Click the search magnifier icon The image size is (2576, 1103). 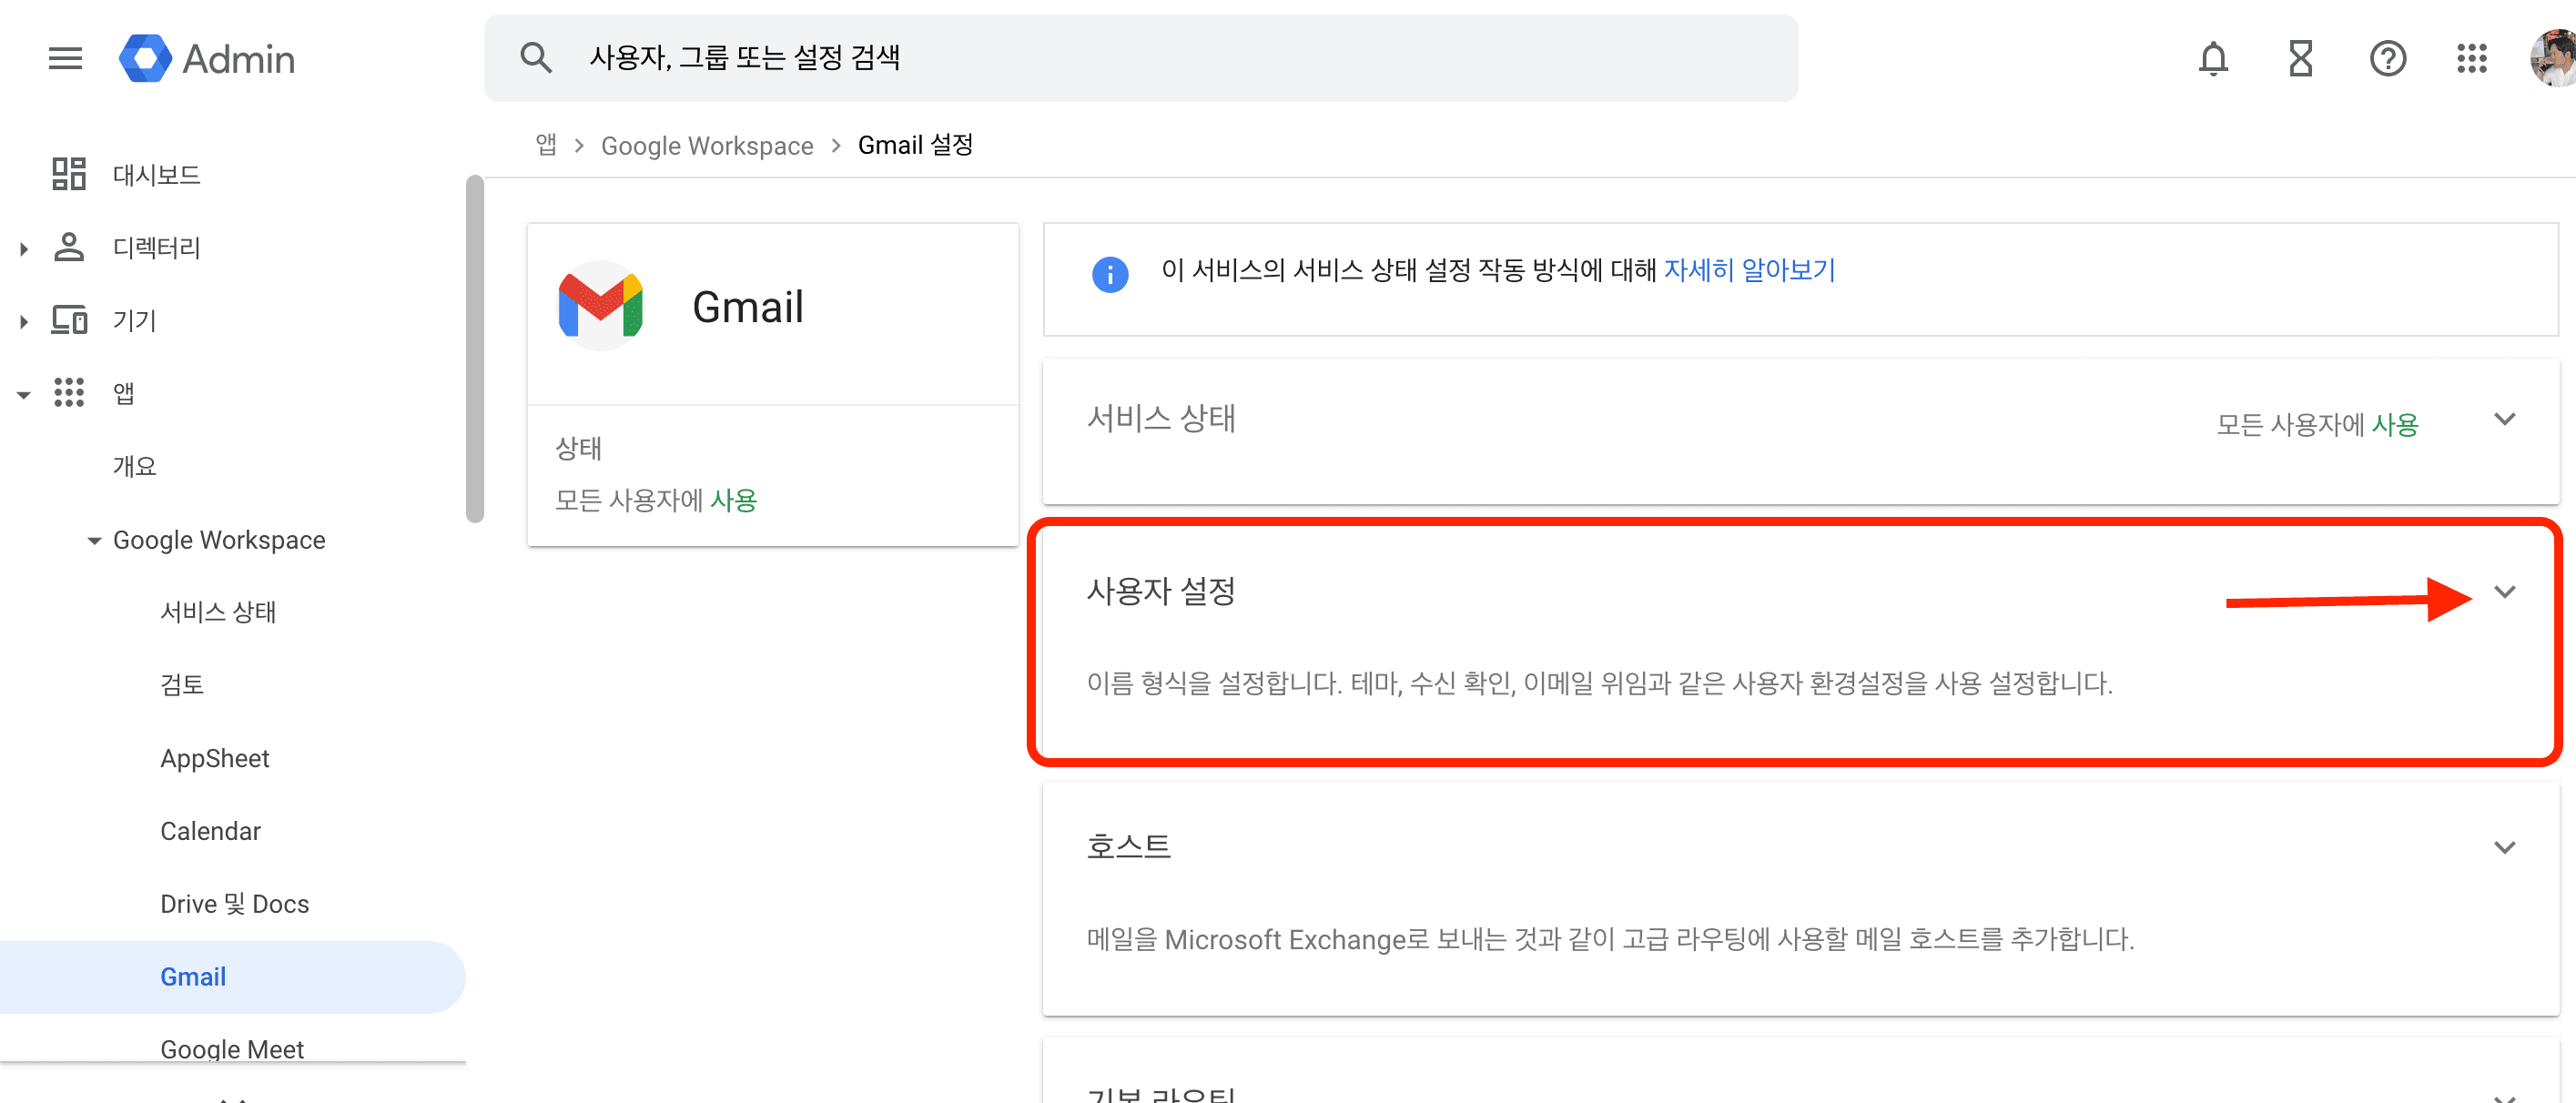(x=536, y=57)
